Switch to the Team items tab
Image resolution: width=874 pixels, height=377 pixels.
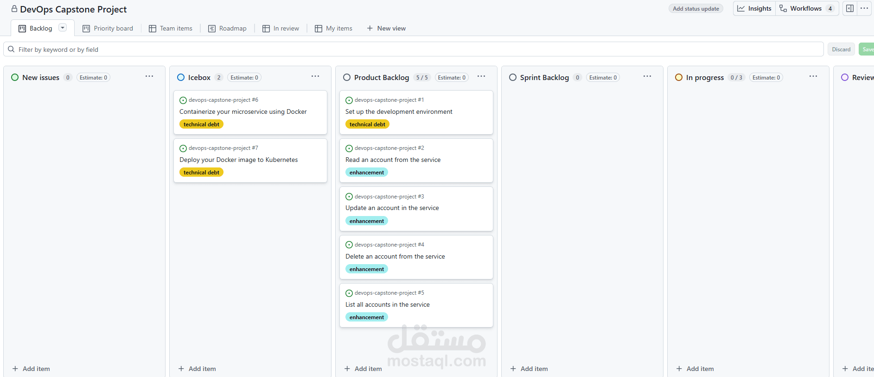click(x=171, y=28)
